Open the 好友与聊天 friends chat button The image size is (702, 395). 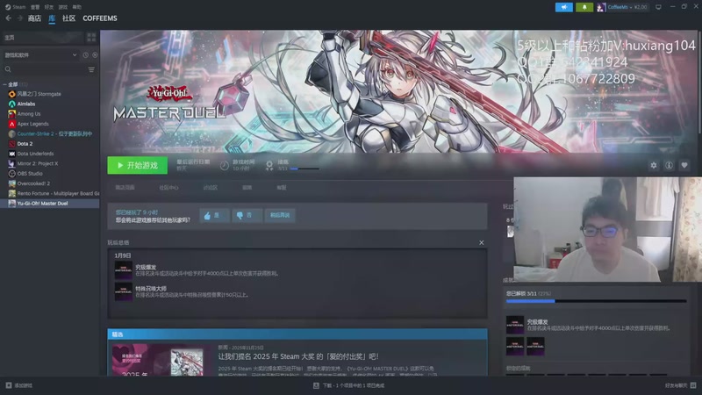tap(680, 385)
